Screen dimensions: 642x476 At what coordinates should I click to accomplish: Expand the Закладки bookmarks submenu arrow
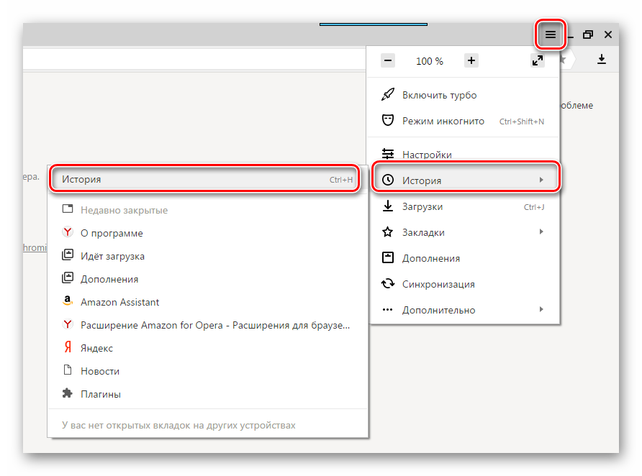point(541,232)
